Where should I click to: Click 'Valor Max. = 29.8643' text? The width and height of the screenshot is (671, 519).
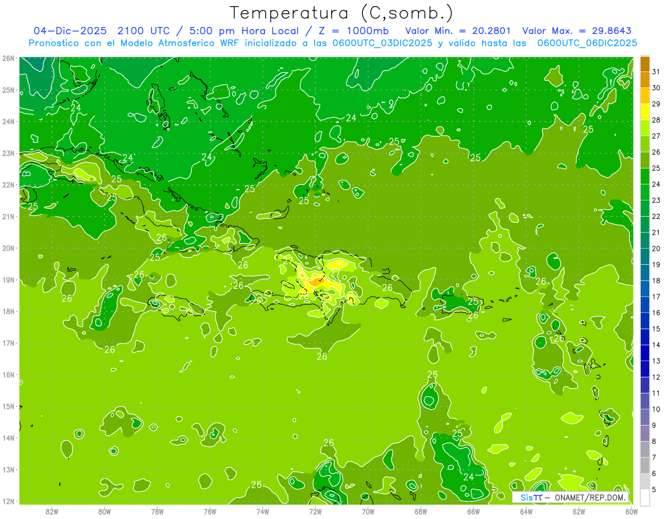tap(577, 30)
